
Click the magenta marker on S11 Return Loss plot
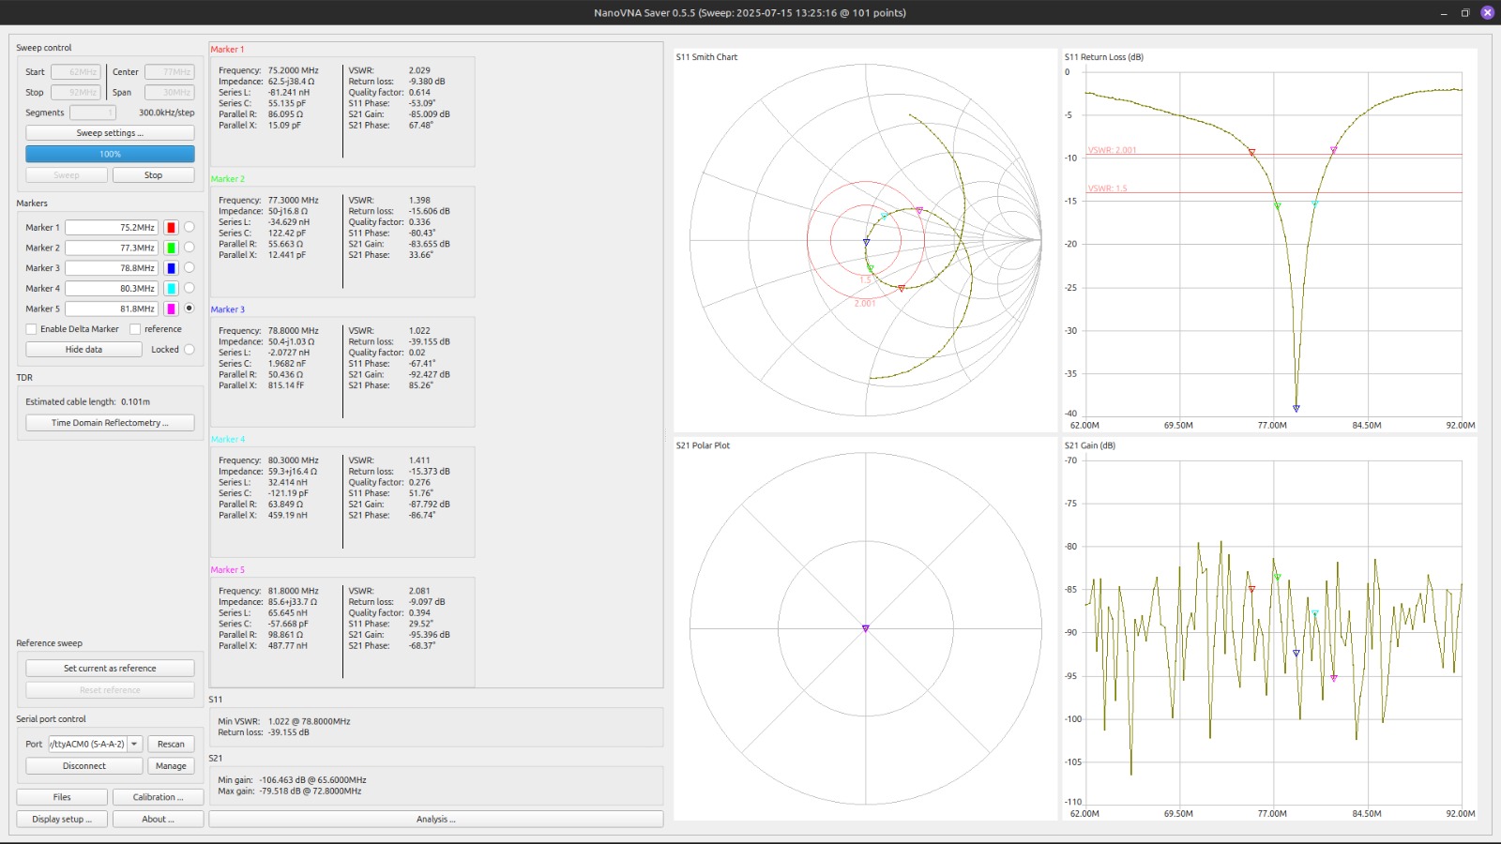[x=1333, y=149]
